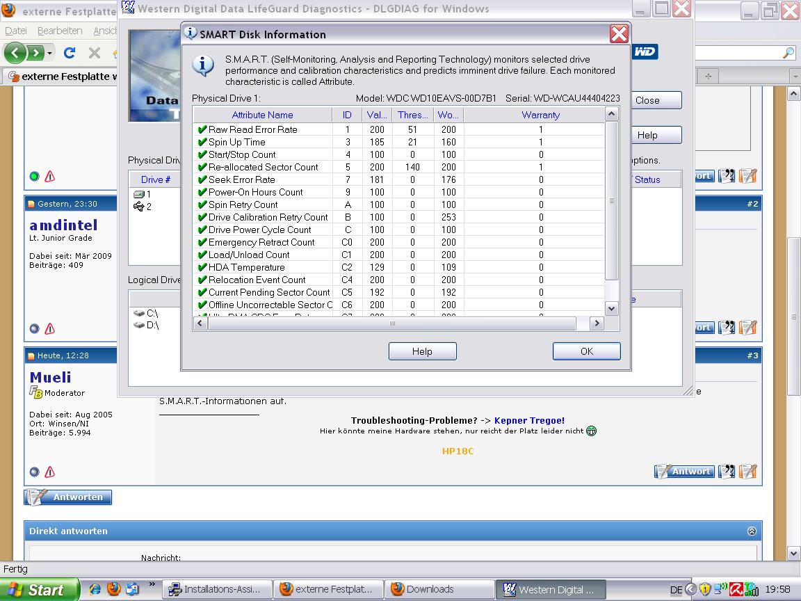Screen dimensions: 801x601
Task: Select Re-allocated Sector Count row
Action: [x=398, y=167]
